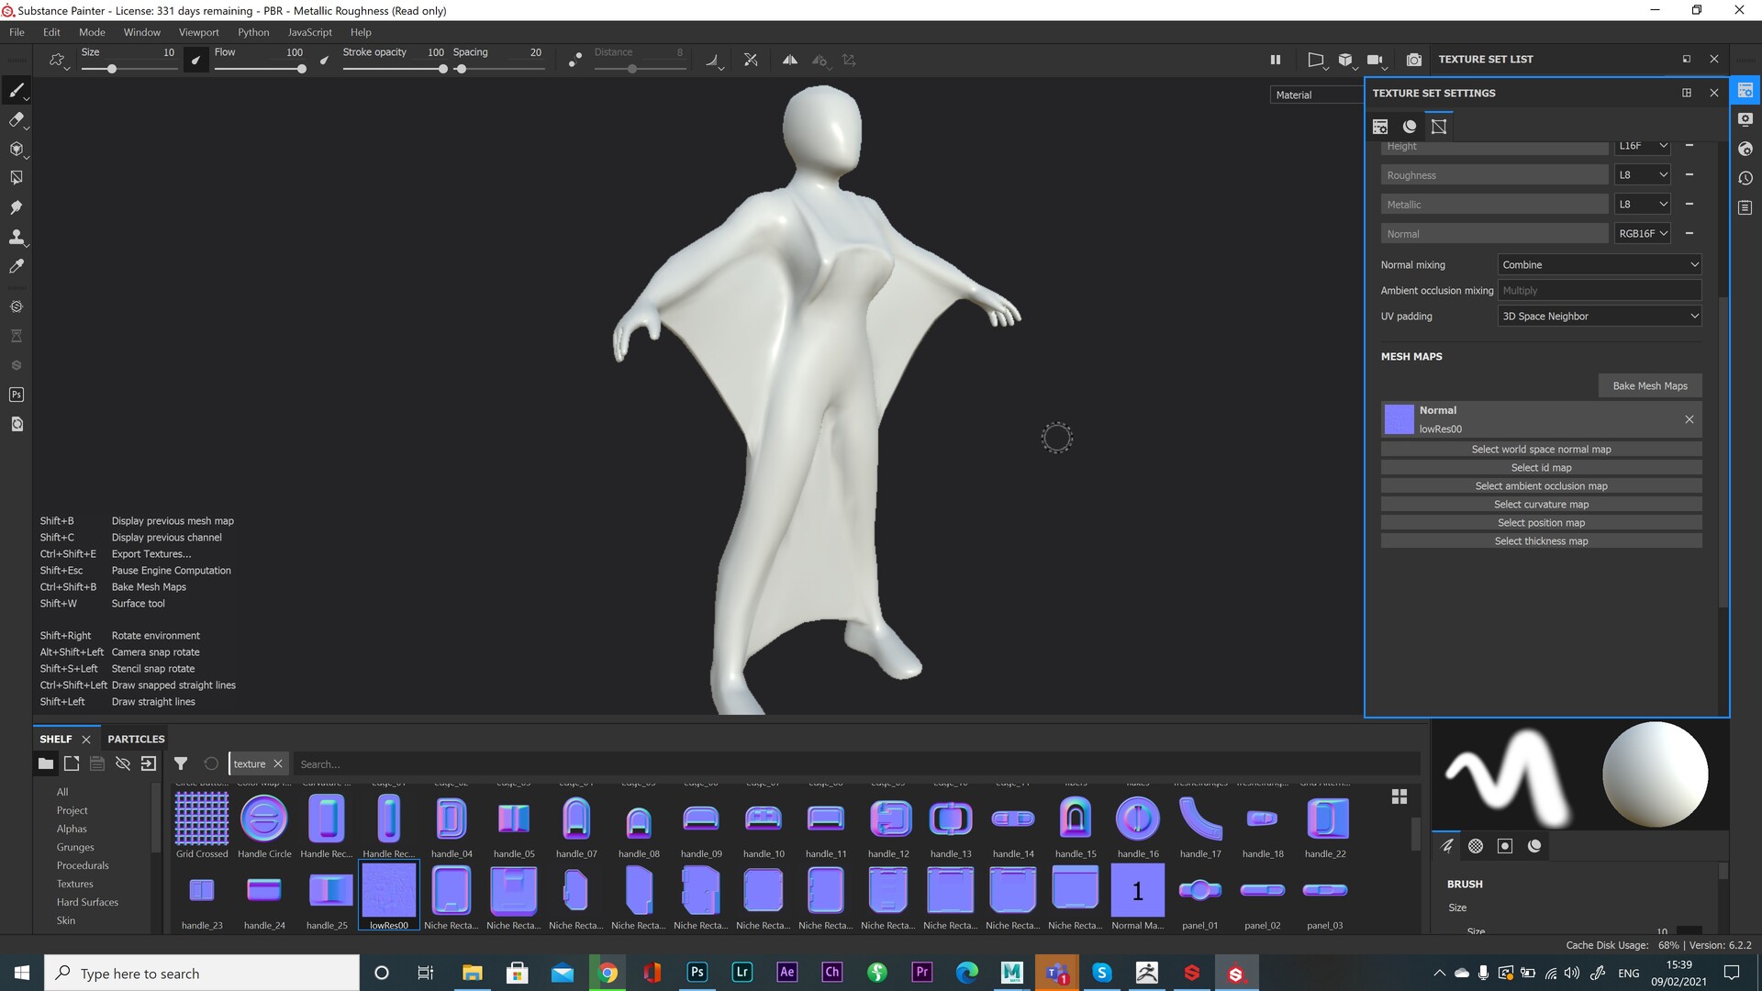1762x991 pixels.
Task: Open the Python menu
Action: click(x=253, y=32)
